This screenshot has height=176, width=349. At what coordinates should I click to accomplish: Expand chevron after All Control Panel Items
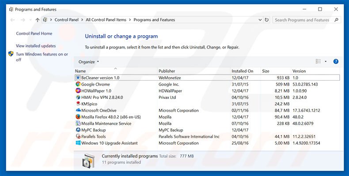[x=130, y=20]
